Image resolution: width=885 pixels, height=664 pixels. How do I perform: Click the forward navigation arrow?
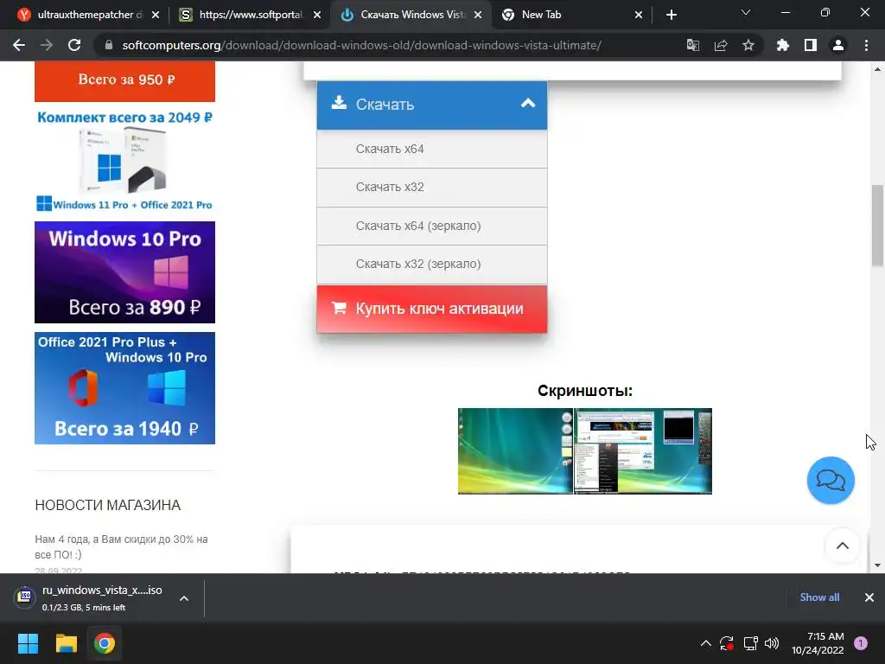[47, 45]
